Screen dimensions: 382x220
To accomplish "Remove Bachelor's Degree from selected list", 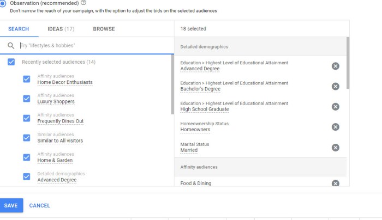I will 335,86.
